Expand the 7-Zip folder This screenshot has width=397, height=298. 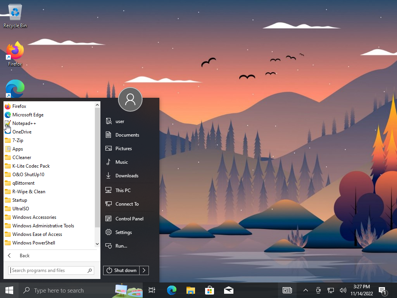point(49,140)
